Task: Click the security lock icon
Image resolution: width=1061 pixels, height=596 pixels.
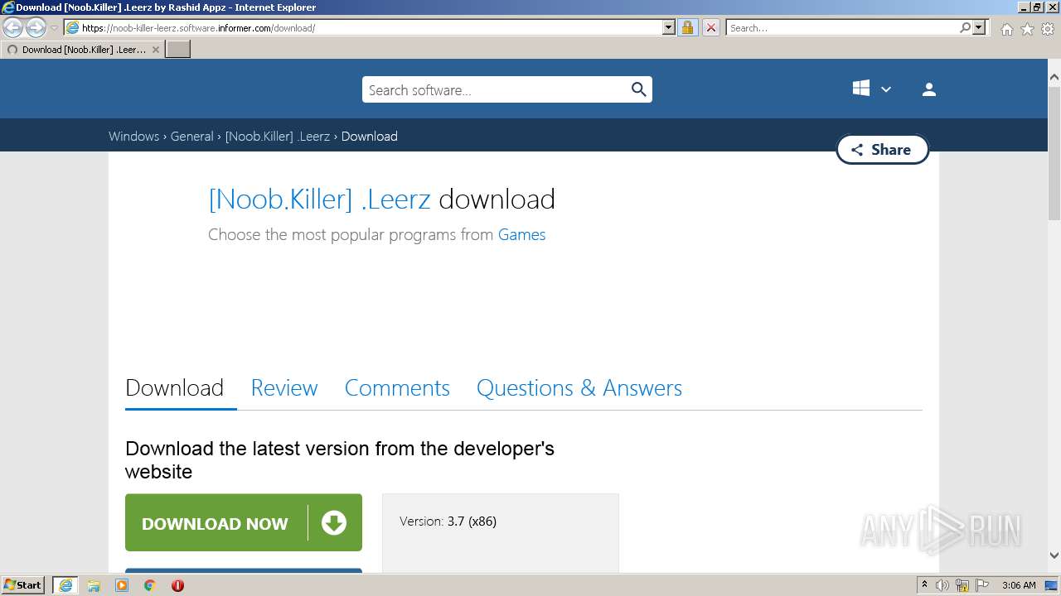Action: point(687,27)
